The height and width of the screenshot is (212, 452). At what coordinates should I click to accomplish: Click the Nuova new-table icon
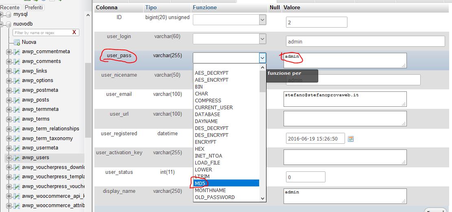click(17, 42)
